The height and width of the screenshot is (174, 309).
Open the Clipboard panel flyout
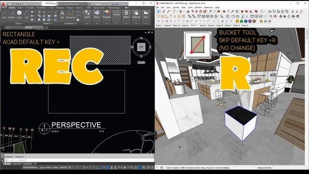click(136, 24)
